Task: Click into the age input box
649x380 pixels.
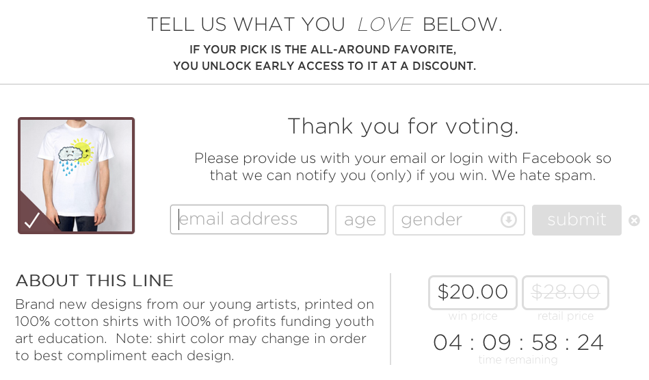Action: click(360, 220)
